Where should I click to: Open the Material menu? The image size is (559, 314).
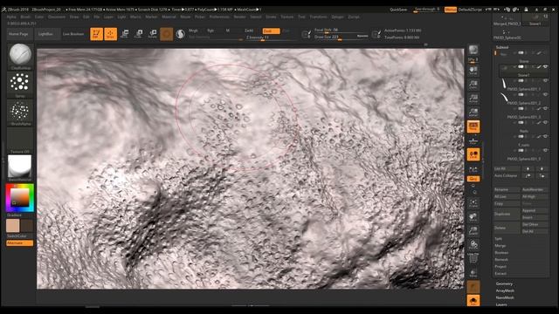tap(169, 17)
